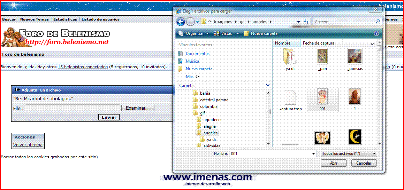Click the refresh icon beside address bar
Viewport: 404px width, 190px height.
pos(306,22)
